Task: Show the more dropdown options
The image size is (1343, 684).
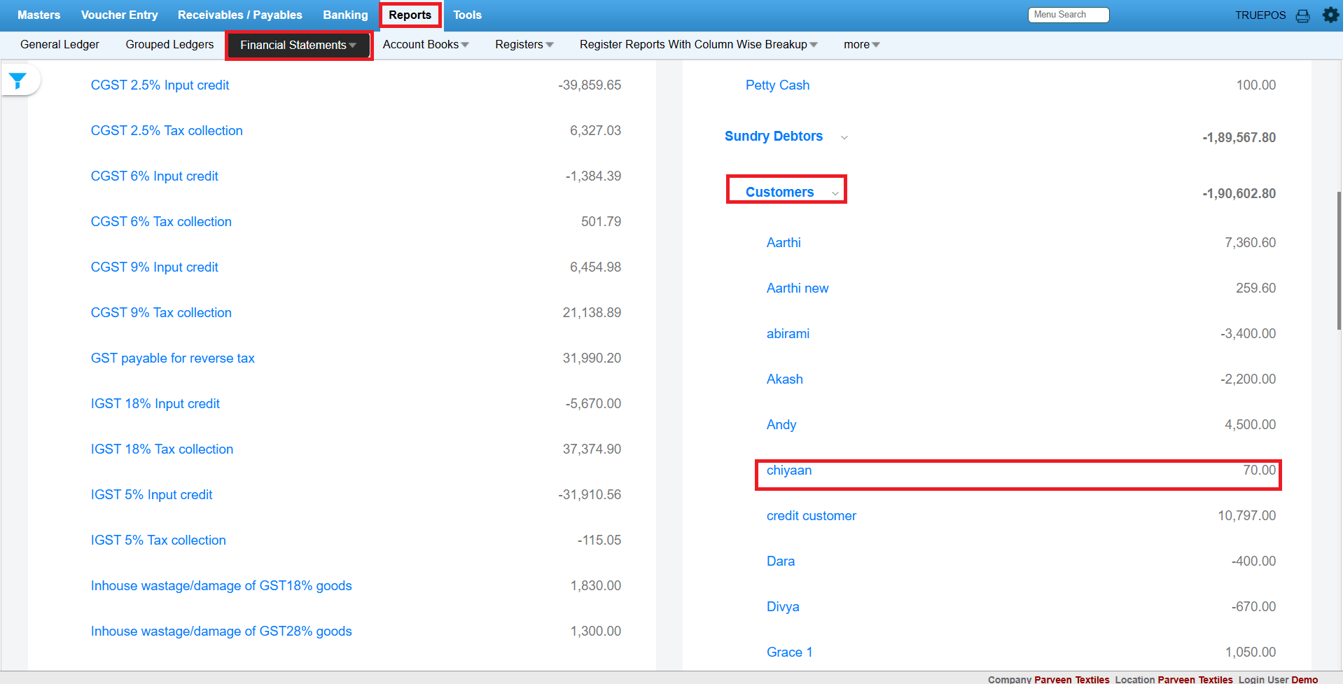Action: [x=861, y=45]
